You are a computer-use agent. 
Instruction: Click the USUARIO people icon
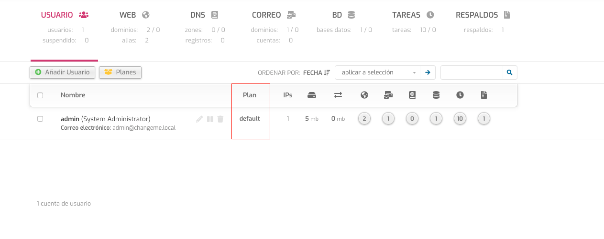84,15
